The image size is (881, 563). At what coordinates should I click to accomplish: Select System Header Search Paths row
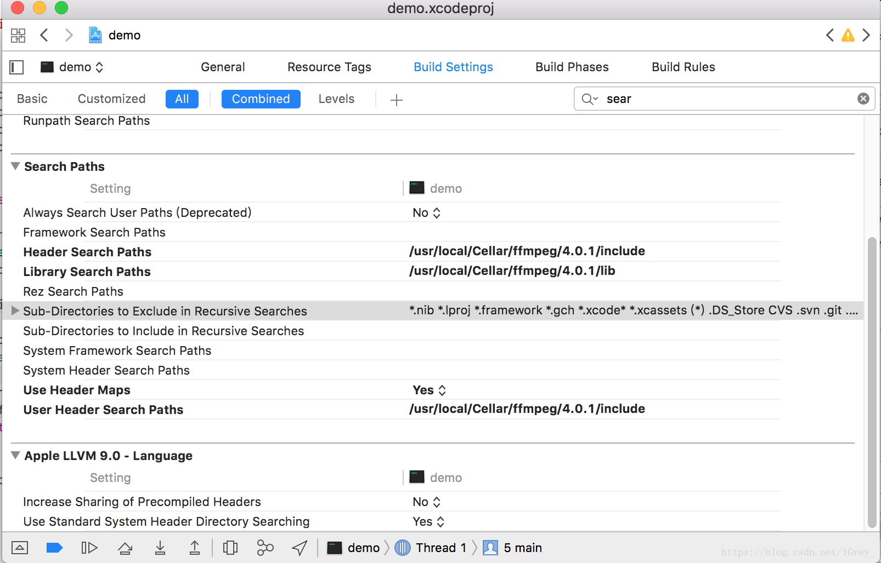tap(106, 371)
